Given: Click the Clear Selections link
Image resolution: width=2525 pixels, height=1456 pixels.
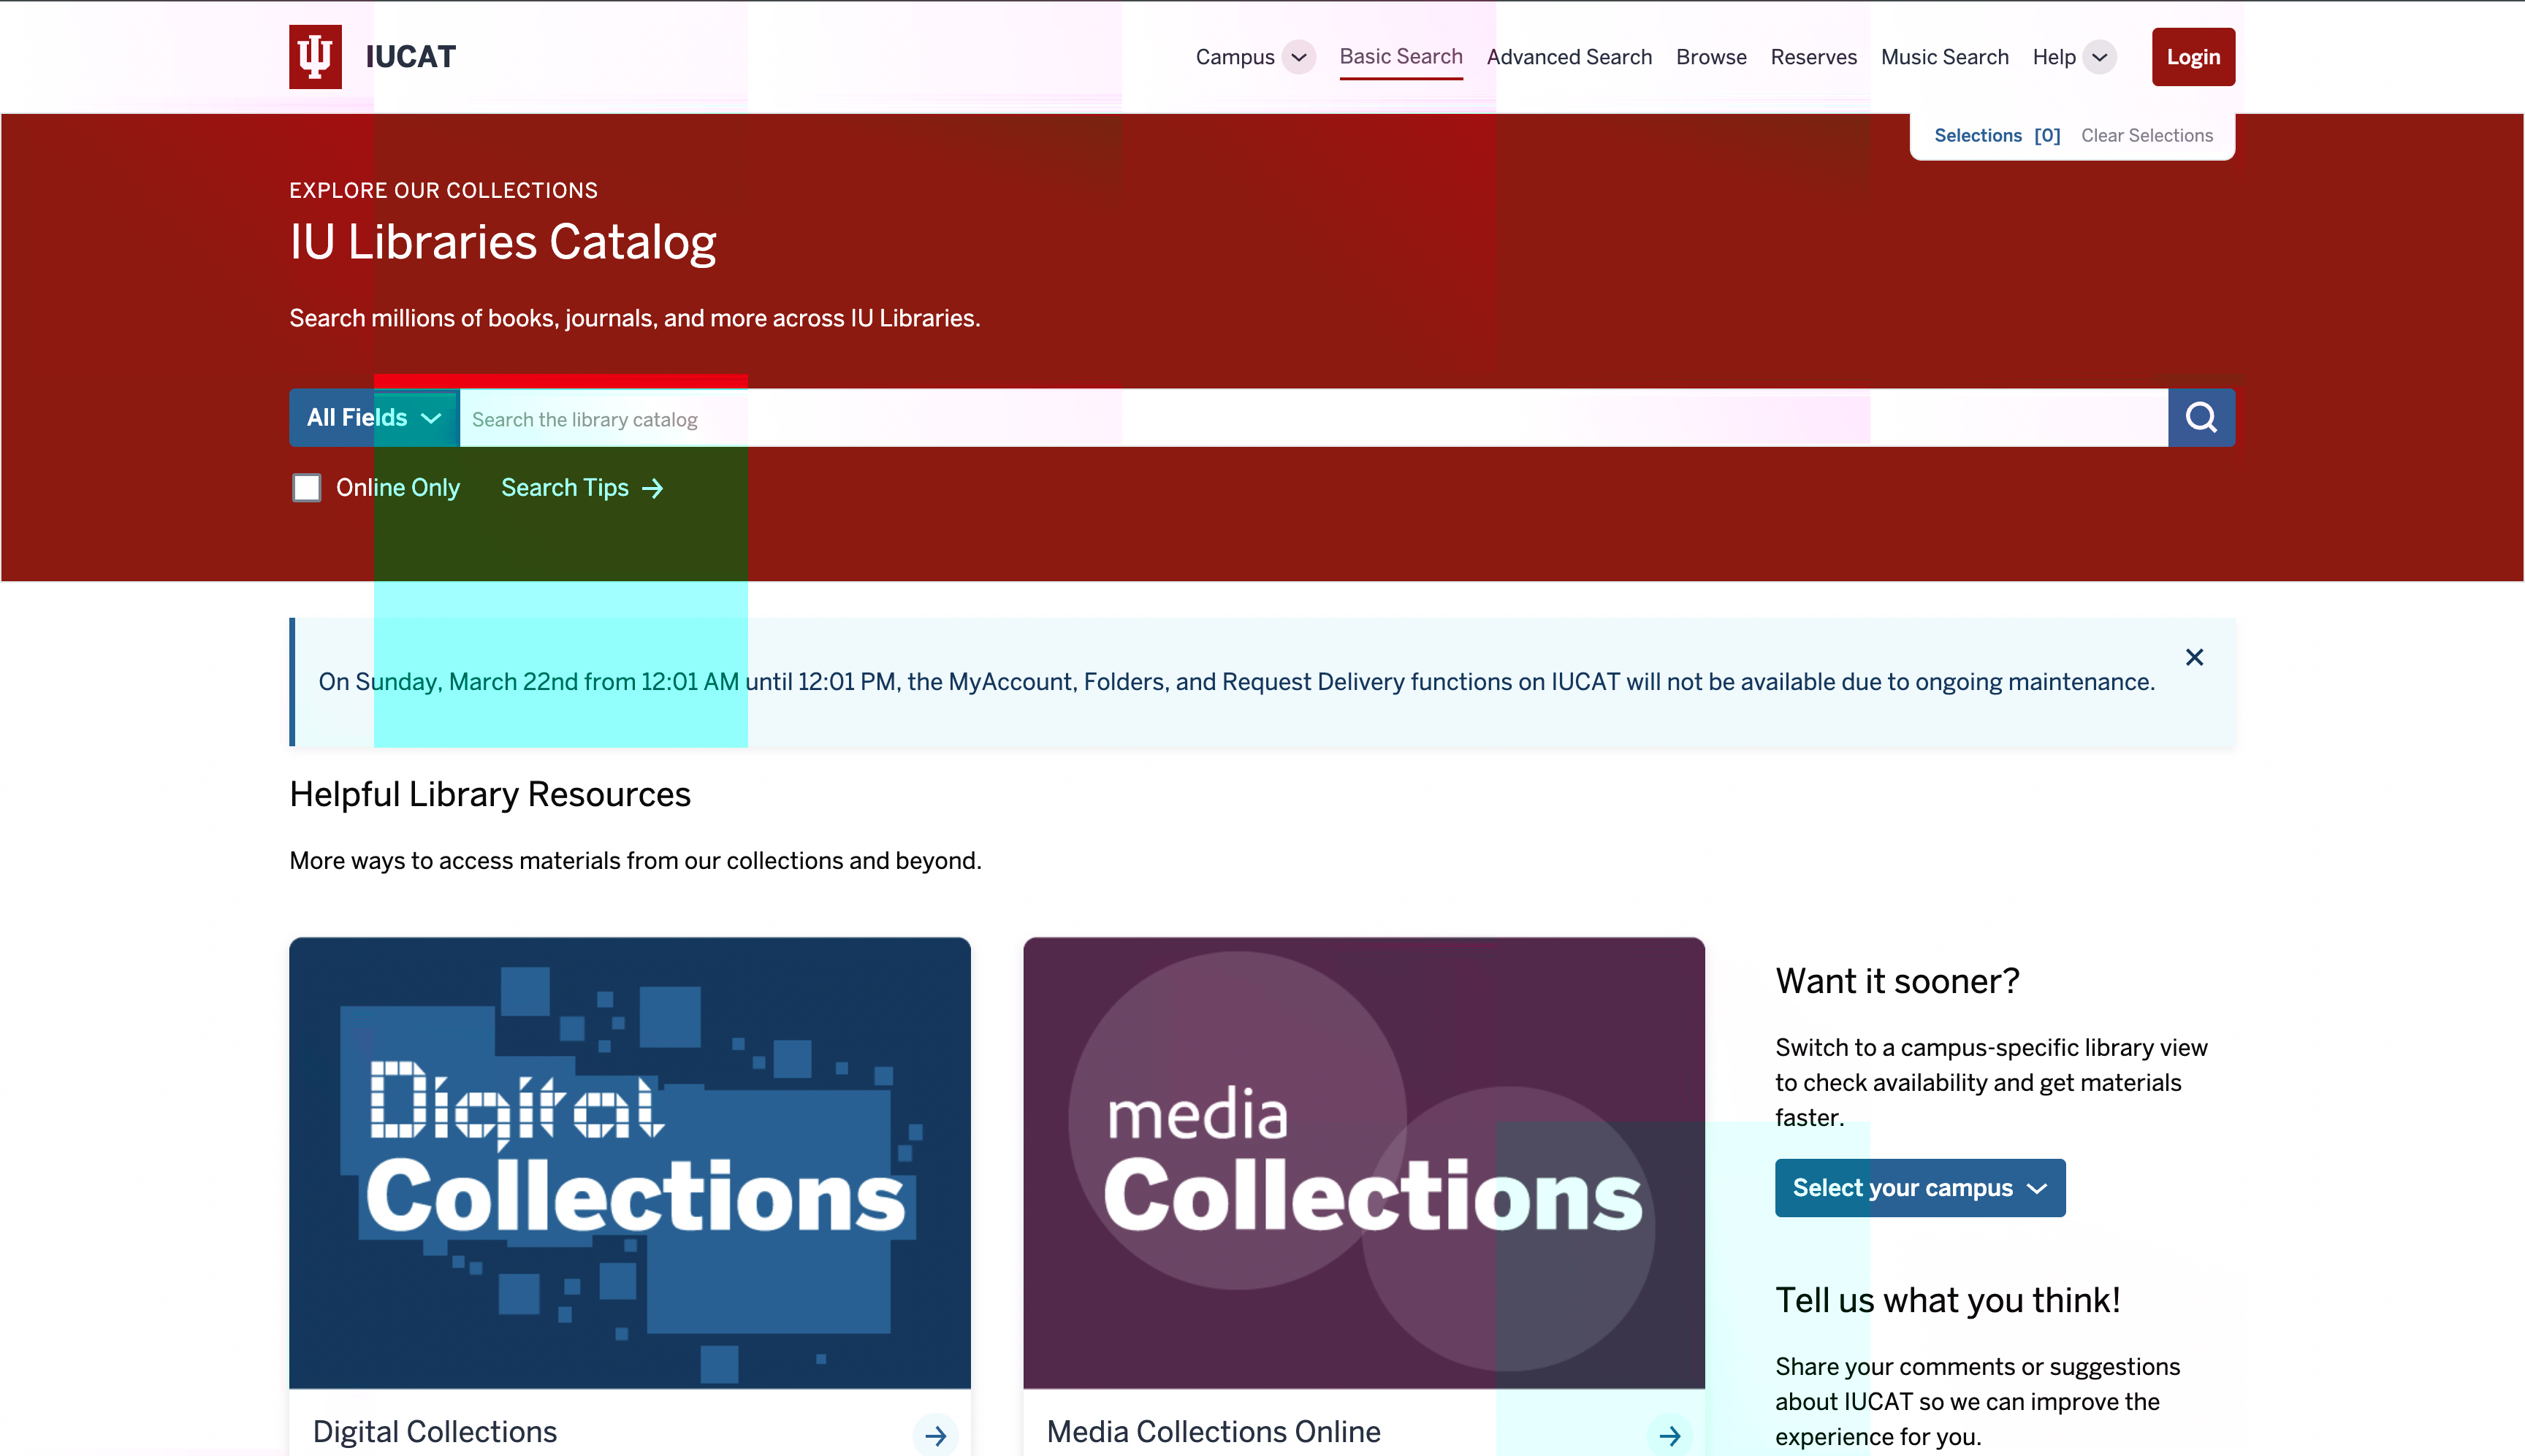Looking at the screenshot, I should 2146,136.
